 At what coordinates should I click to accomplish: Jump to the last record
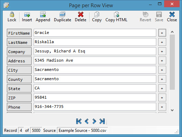pyautogui.click(x=102, y=121)
